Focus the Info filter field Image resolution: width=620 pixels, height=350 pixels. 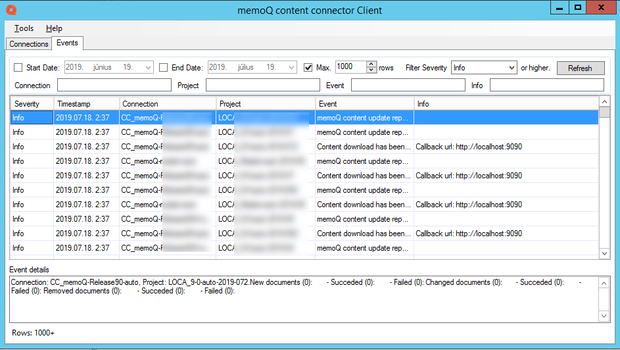click(x=547, y=85)
